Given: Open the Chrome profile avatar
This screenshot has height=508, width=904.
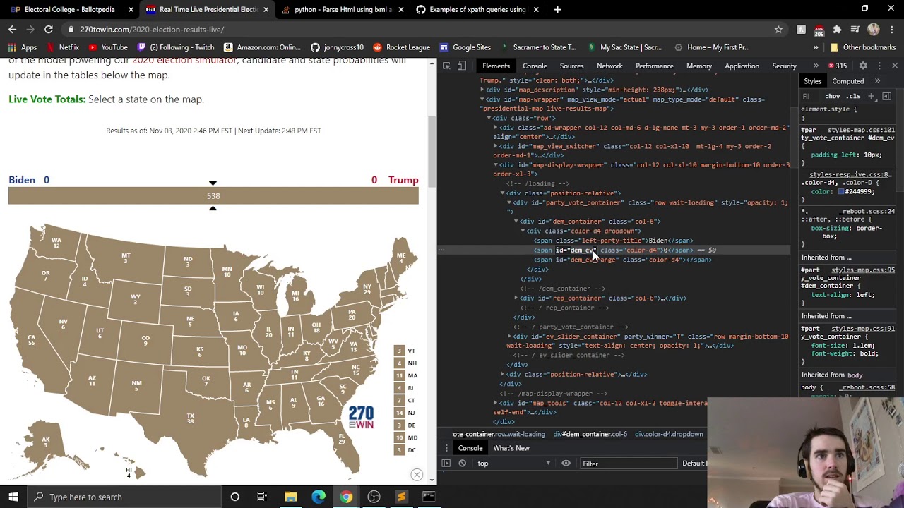Looking at the screenshot, I should click(874, 29).
